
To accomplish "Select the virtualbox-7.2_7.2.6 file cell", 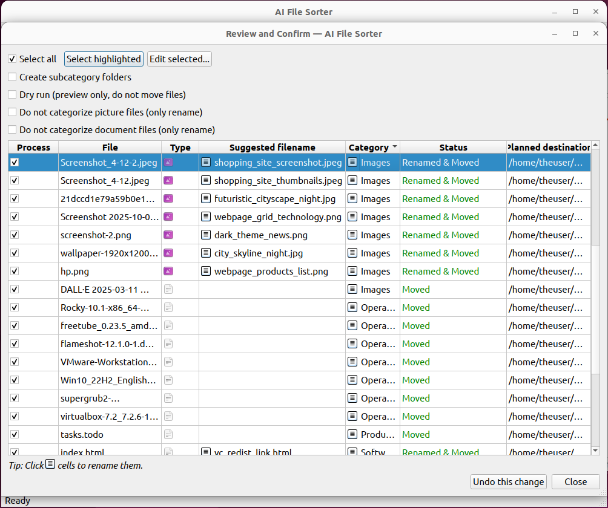I will (x=110, y=416).
